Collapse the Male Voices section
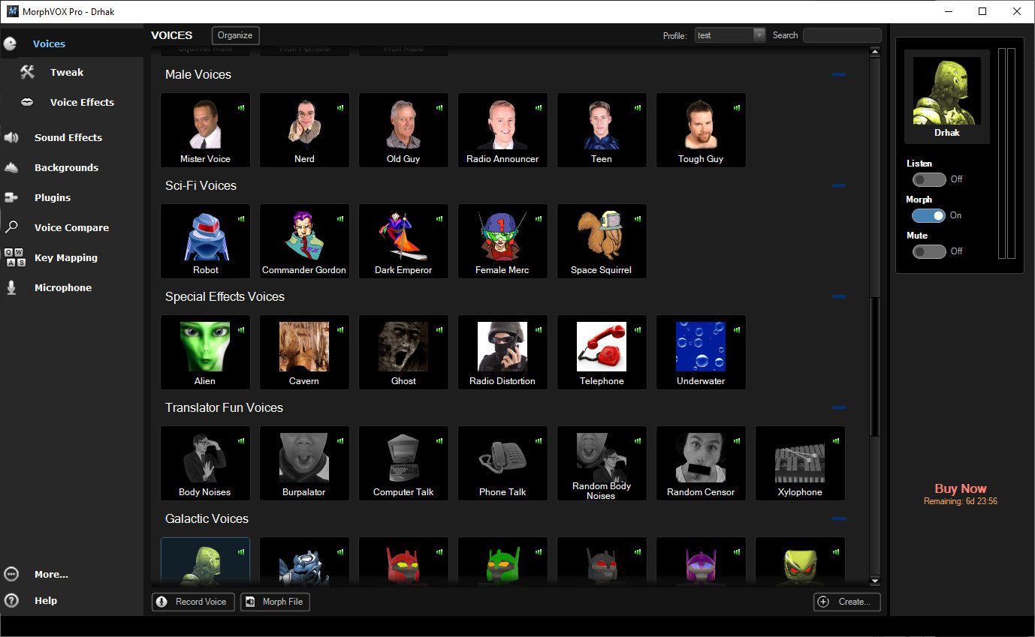1035x637 pixels. pos(839,75)
